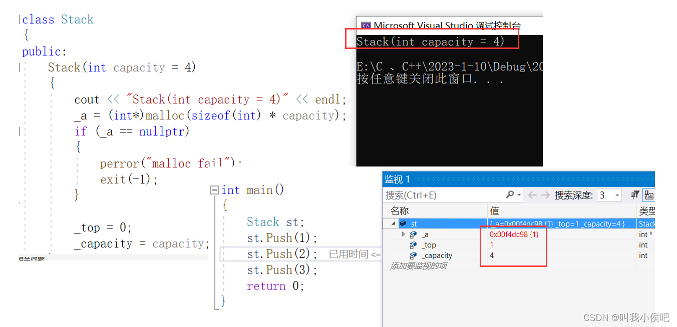
Task: Click the 值 column header
Action: (494, 211)
